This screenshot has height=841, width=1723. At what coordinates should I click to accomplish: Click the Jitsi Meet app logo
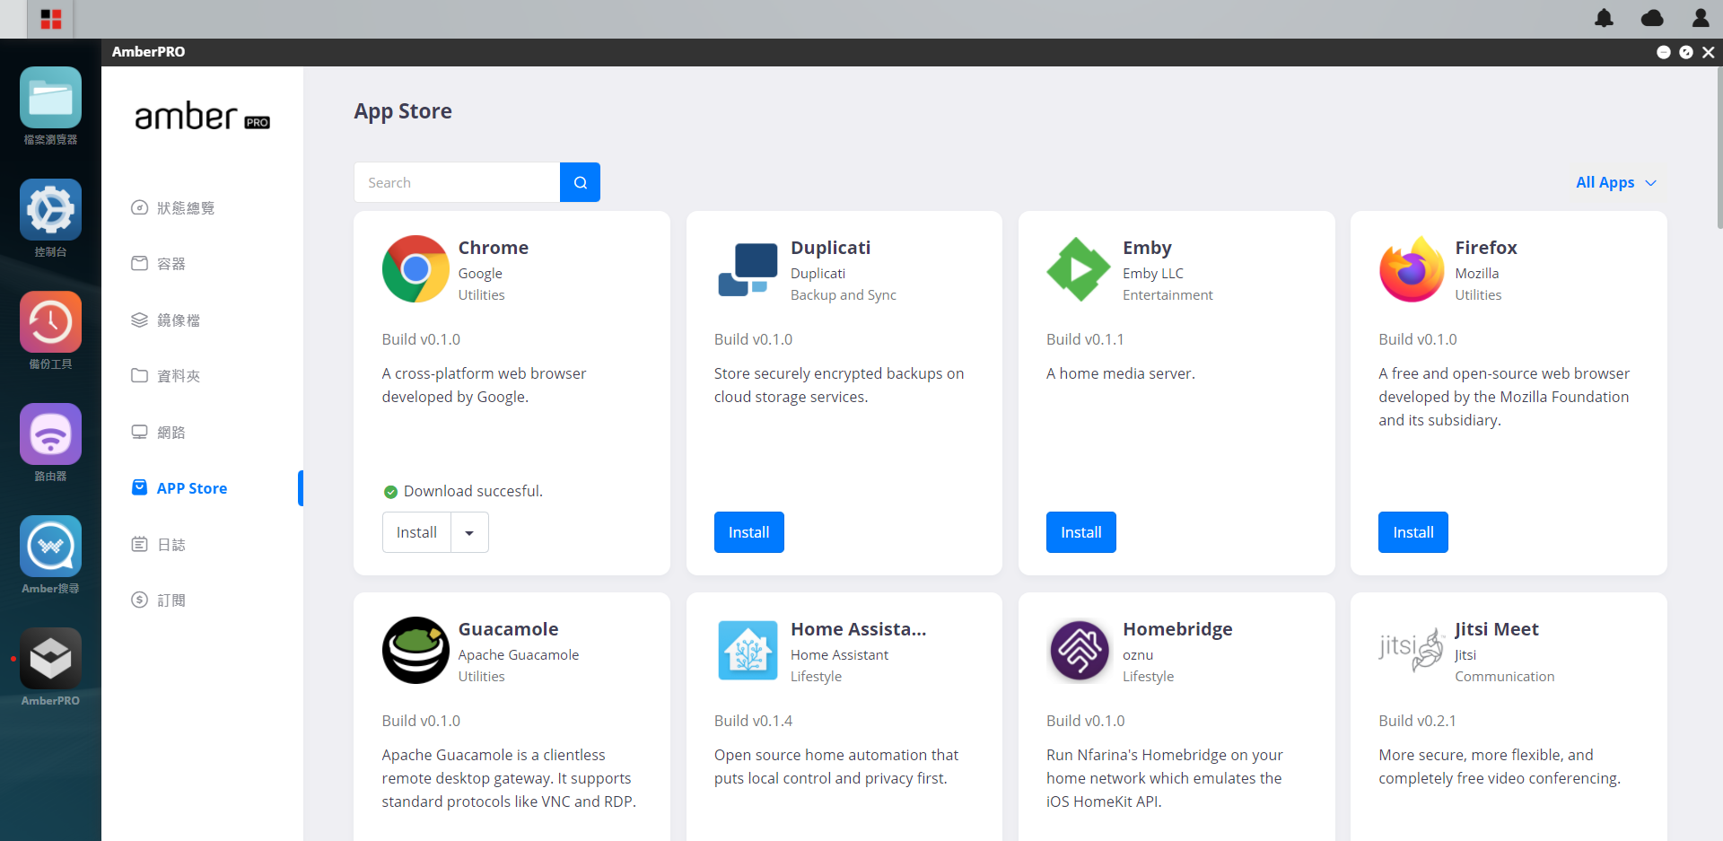1412,648
